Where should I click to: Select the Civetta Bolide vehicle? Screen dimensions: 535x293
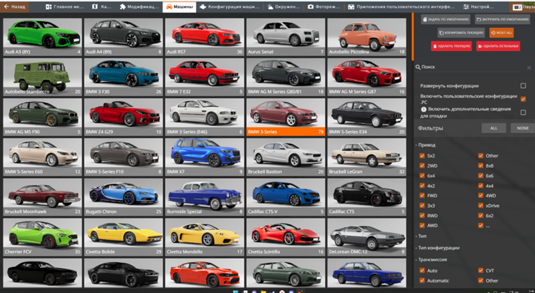pos(124,237)
